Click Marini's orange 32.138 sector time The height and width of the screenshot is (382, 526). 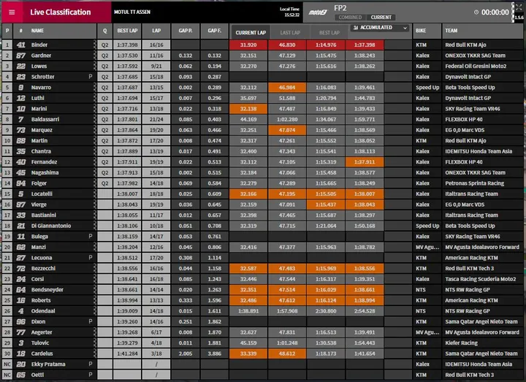point(248,109)
